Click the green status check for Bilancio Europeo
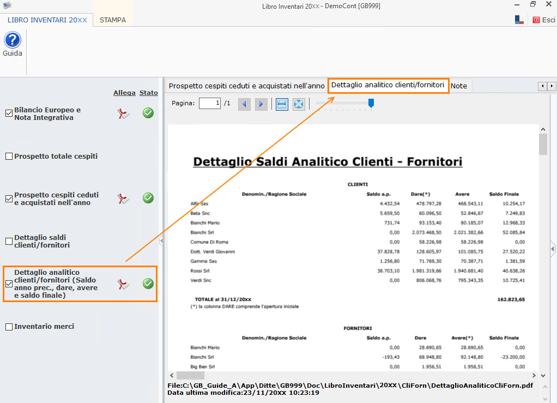This screenshot has height=403, width=557. click(x=148, y=115)
